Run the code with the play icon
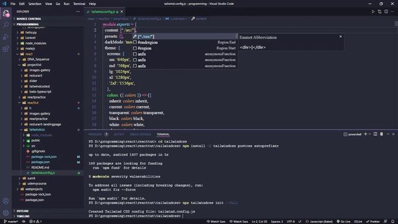The height and width of the screenshot is (224, 398). [x=373, y=12]
